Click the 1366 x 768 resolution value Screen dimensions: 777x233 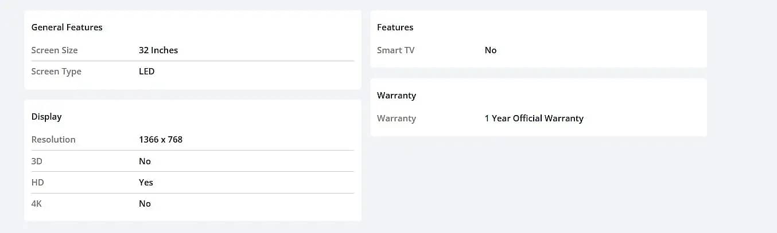[161, 139]
